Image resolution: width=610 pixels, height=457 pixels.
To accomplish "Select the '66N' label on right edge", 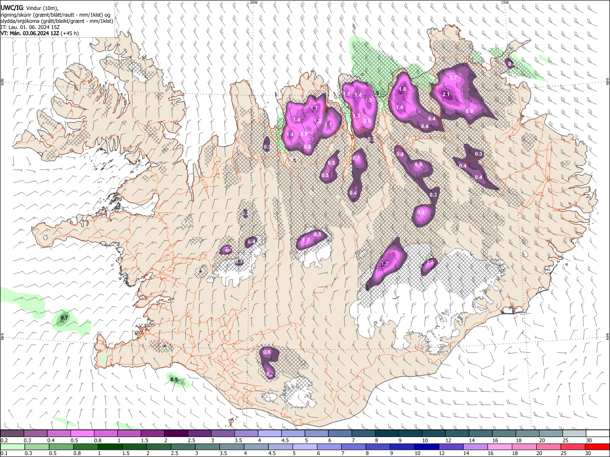I will coord(608,82).
